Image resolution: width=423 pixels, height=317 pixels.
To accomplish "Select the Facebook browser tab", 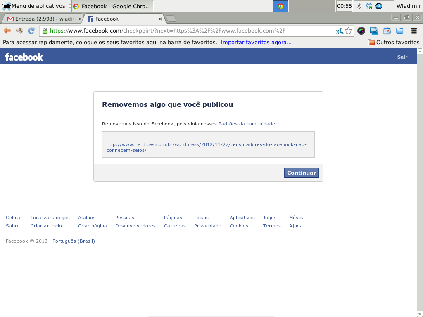I will coord(124,19).
